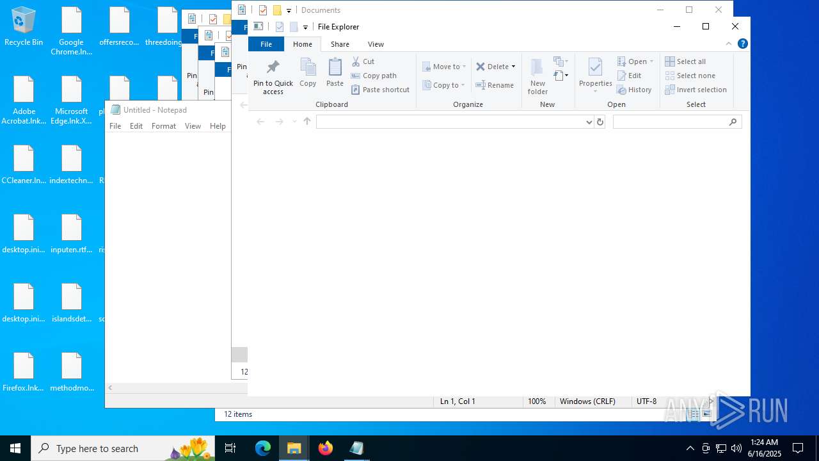Click New folder quick access toolbar icon
The width and height of the screenshot is (819, 461).
pos(294,27)
